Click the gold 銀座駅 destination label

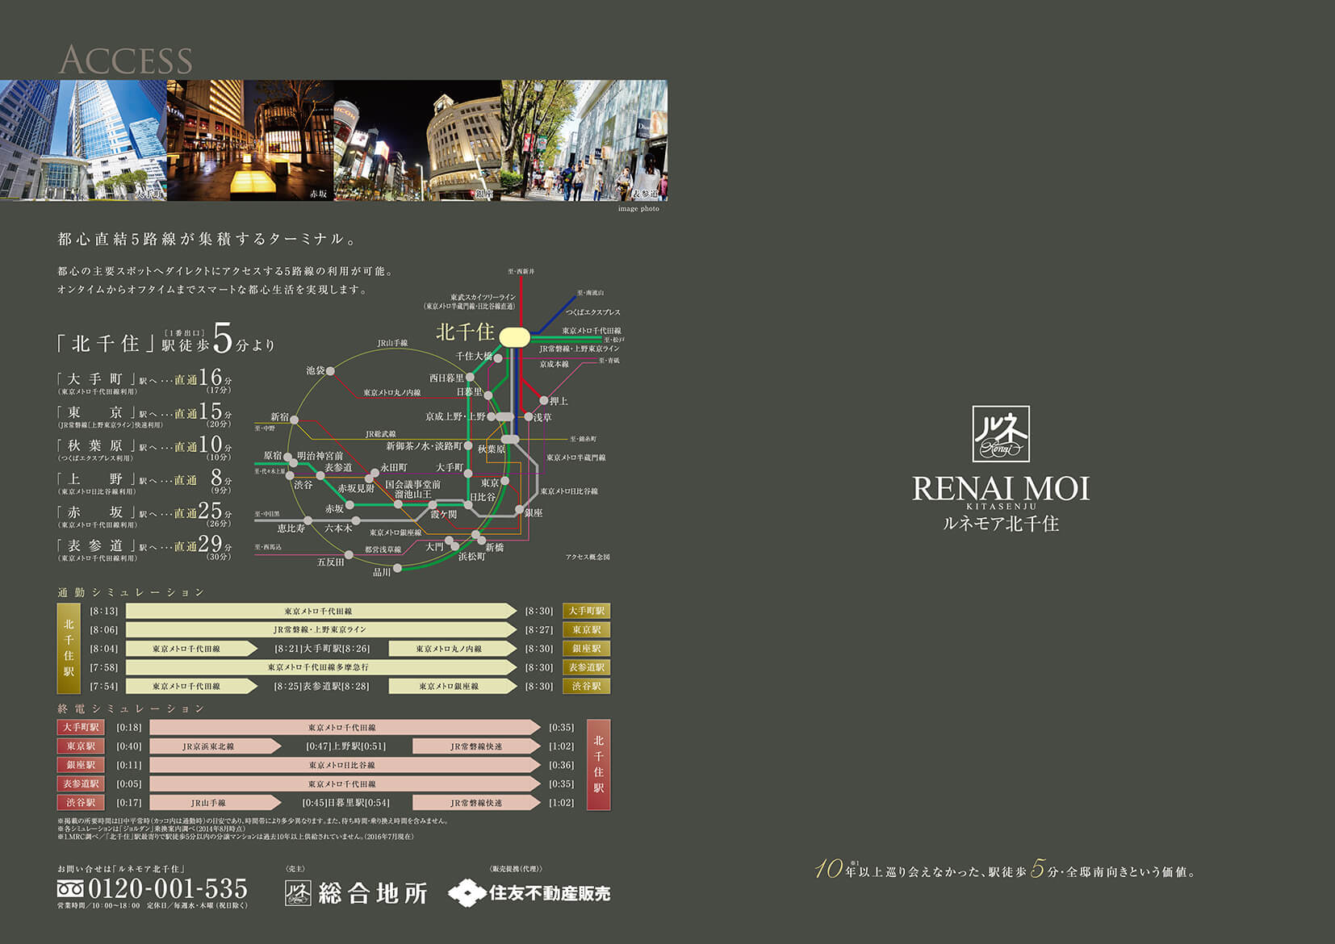(587, 648)
